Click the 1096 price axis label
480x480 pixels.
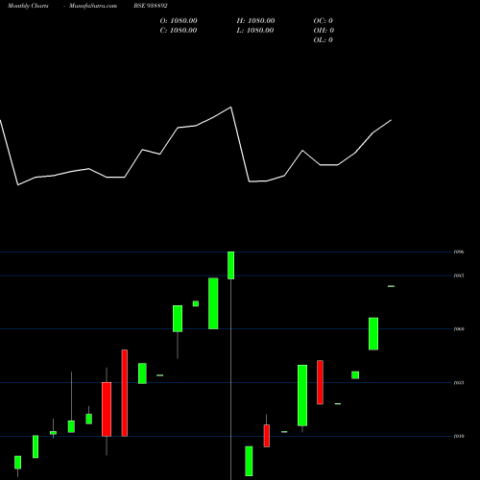point(459,252)
